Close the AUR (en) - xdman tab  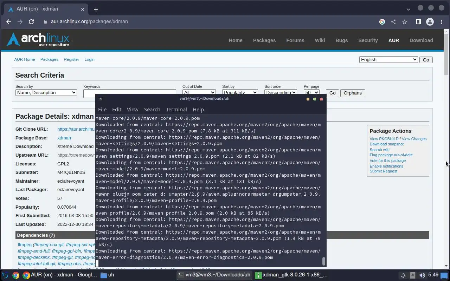pos(83,9)
